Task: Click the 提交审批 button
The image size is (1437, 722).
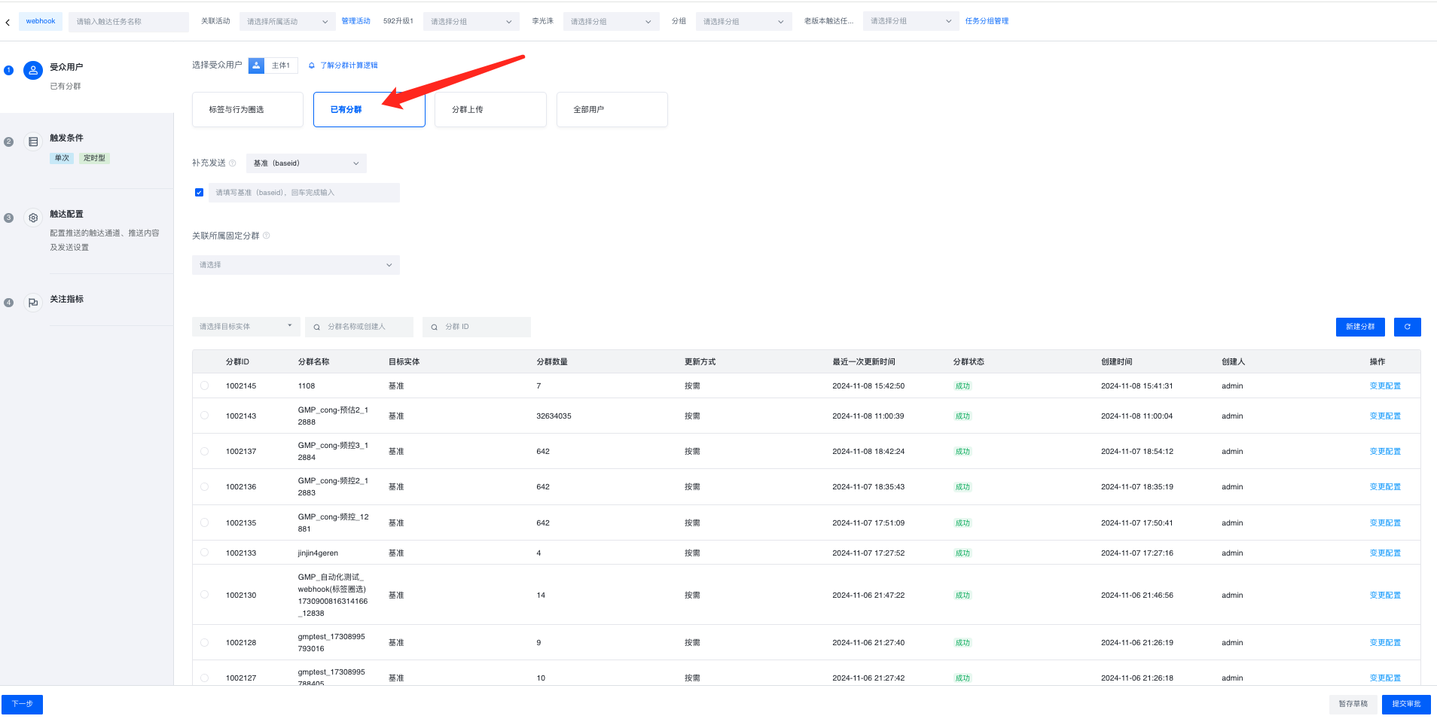Action: pyautogui.click(x=1406, y=704)
